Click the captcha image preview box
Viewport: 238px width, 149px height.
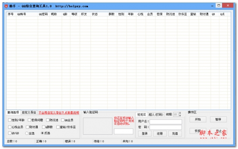point(98,126)
